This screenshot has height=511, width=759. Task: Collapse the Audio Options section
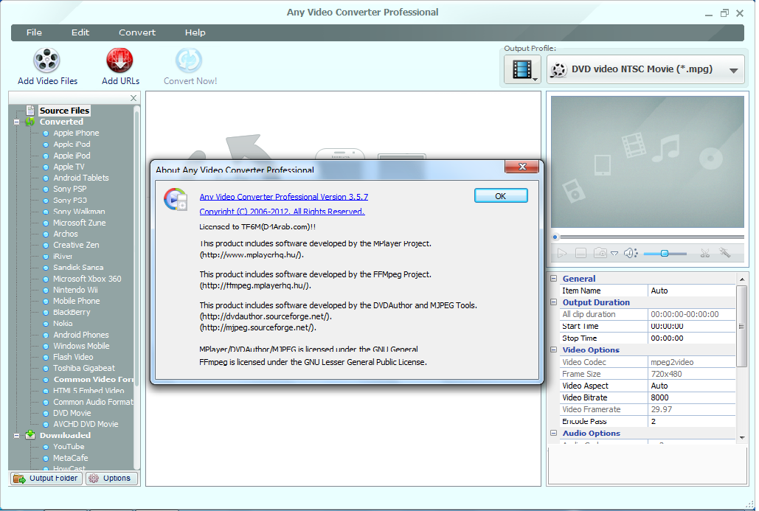click(554, 433)
